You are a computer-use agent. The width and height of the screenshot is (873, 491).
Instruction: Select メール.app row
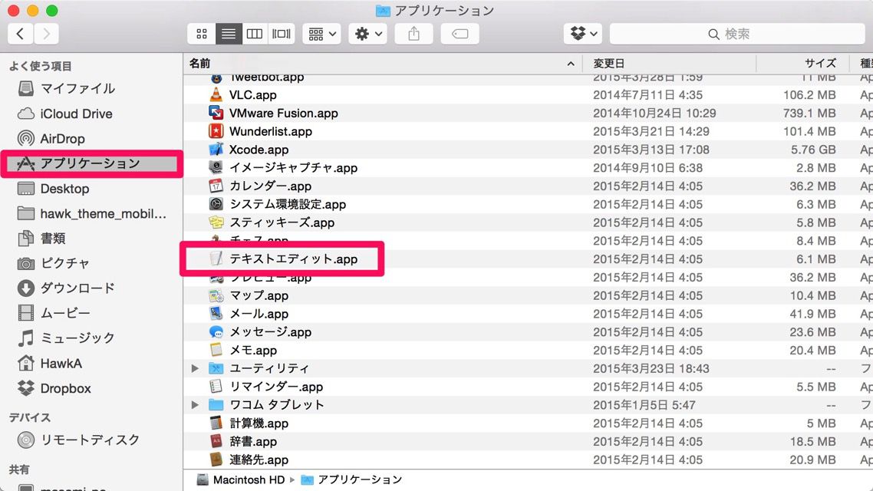click(528, 314)
